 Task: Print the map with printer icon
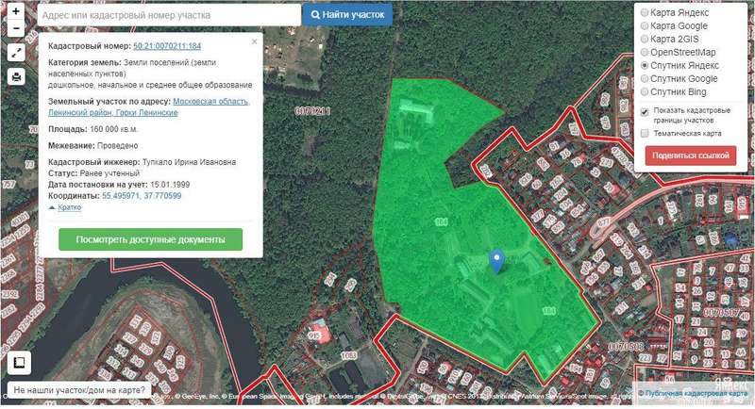tap(16, 76)
